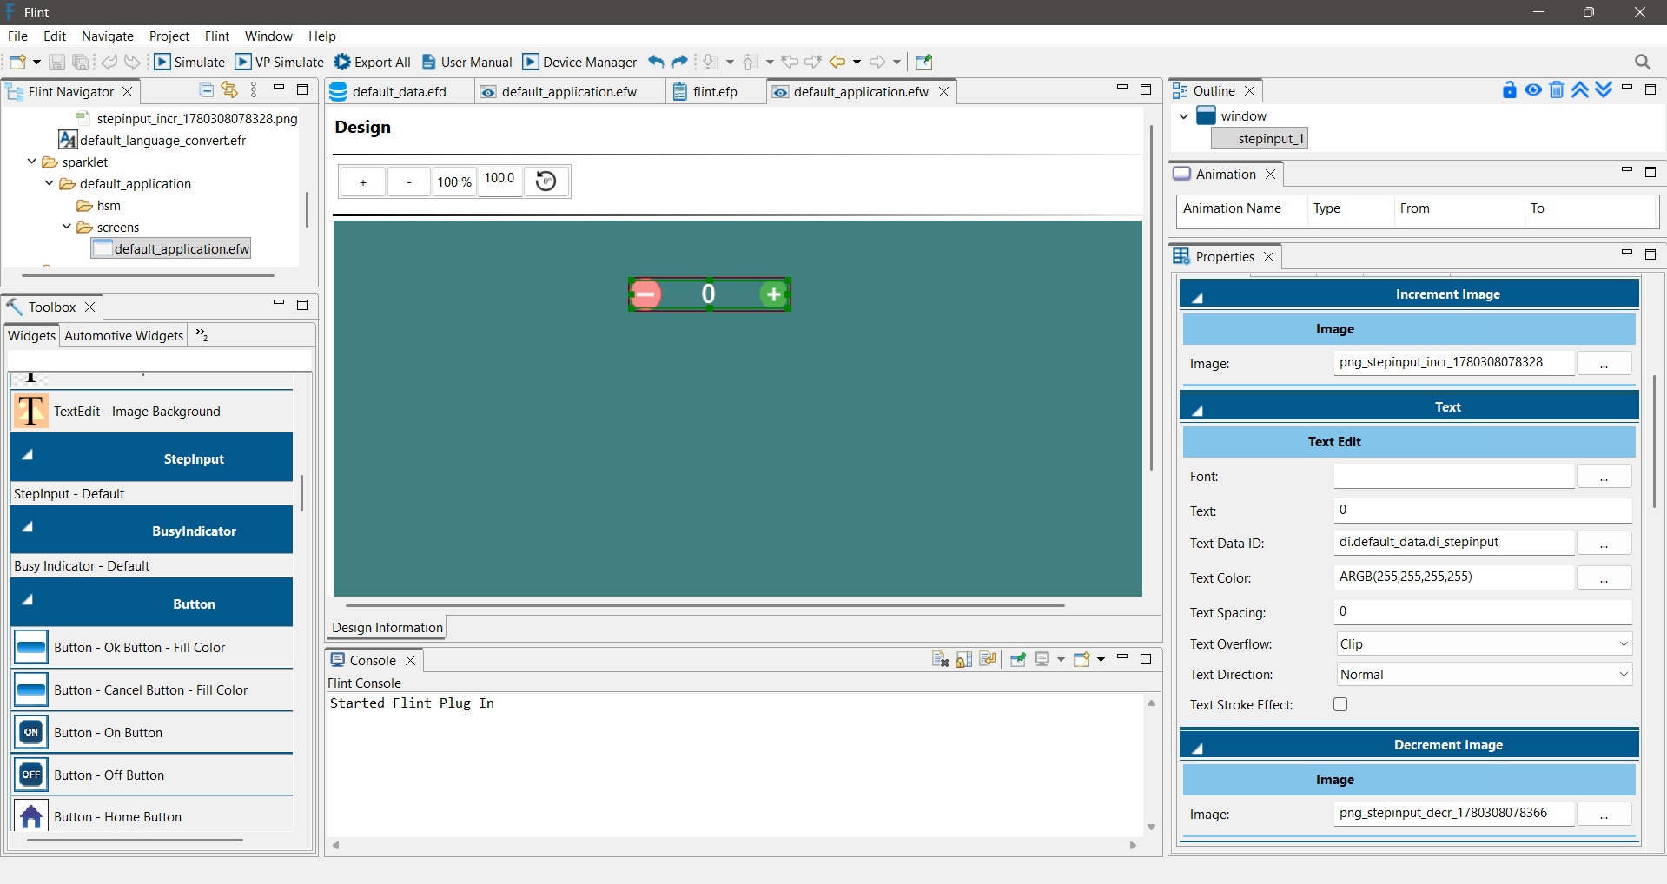
Task: Click the blue redo arrow icon
Action: pyautogui.click(x=680, y=62)
